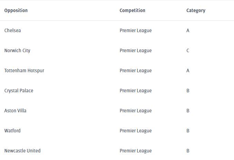Click category B in the Aston Villa row
This screenshot has width=234, height=160.
(x=188, y=111)
